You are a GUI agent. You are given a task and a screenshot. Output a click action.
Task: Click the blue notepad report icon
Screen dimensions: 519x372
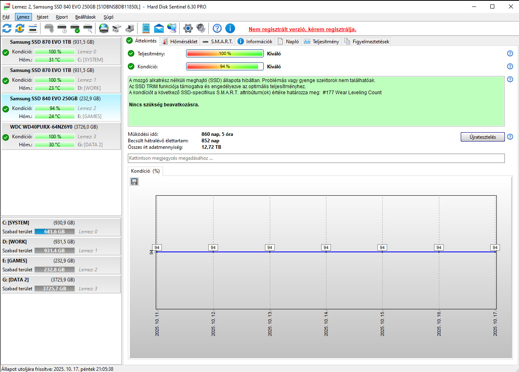[146, 28]
